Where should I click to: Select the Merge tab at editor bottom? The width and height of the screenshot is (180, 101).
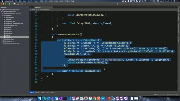52,92
